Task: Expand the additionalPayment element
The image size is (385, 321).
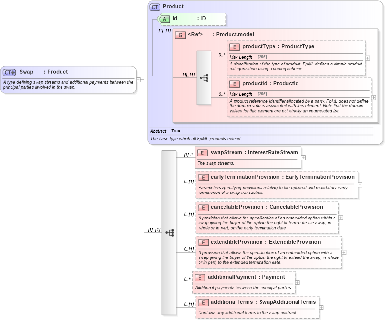Action: [298, 282]
